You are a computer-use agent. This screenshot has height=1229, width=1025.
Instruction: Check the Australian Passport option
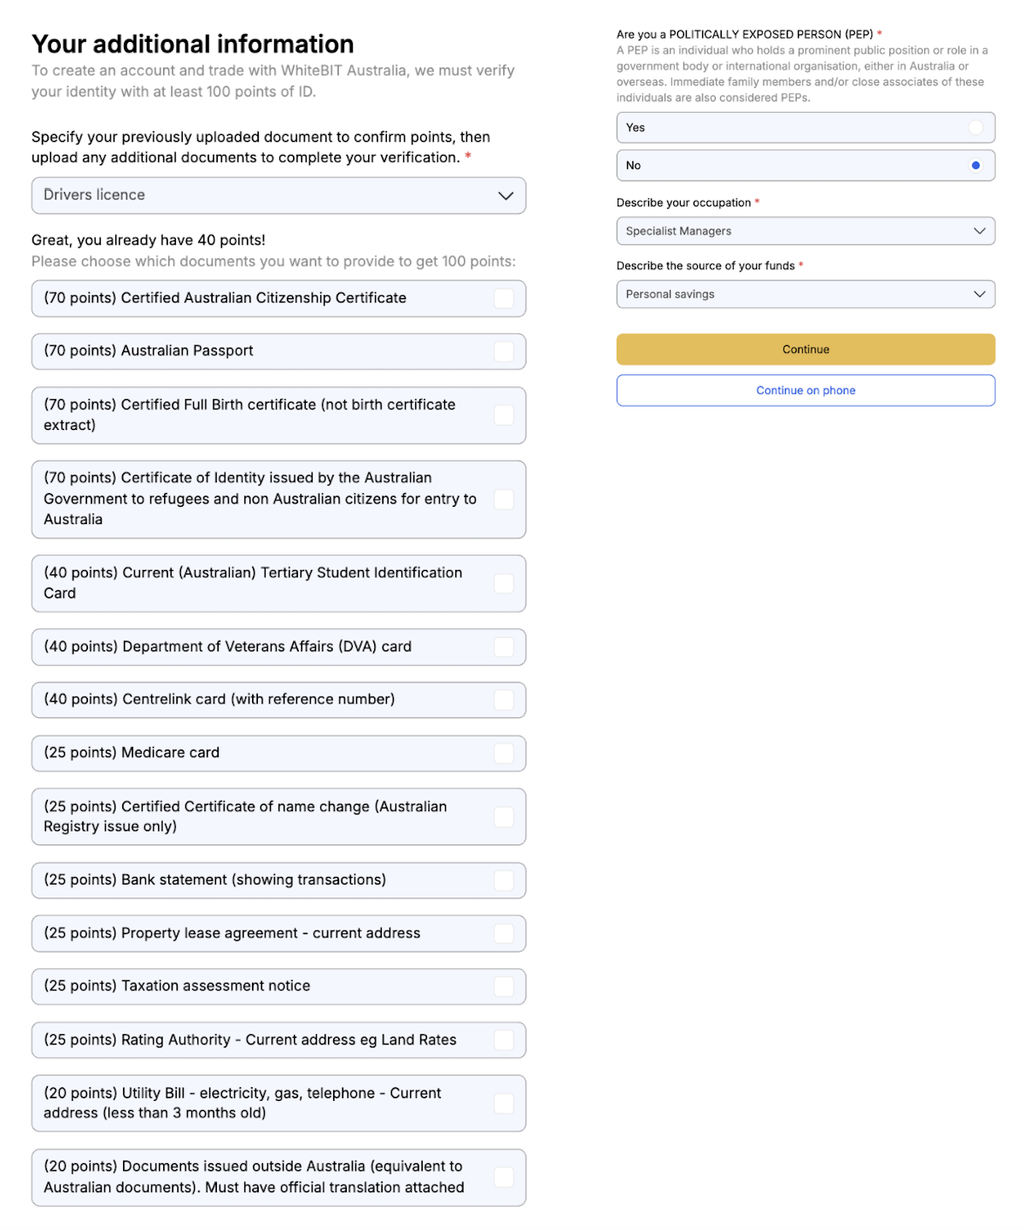pos(504,351)
